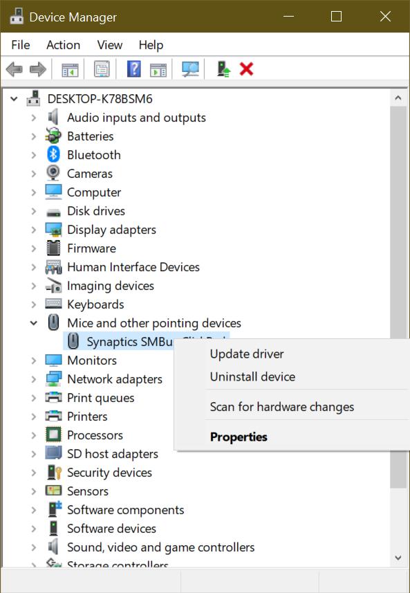The width and height of the screenshot is (410, 593).
Task: Click the scan for hardware changes monitor icon
Action: 190,69
